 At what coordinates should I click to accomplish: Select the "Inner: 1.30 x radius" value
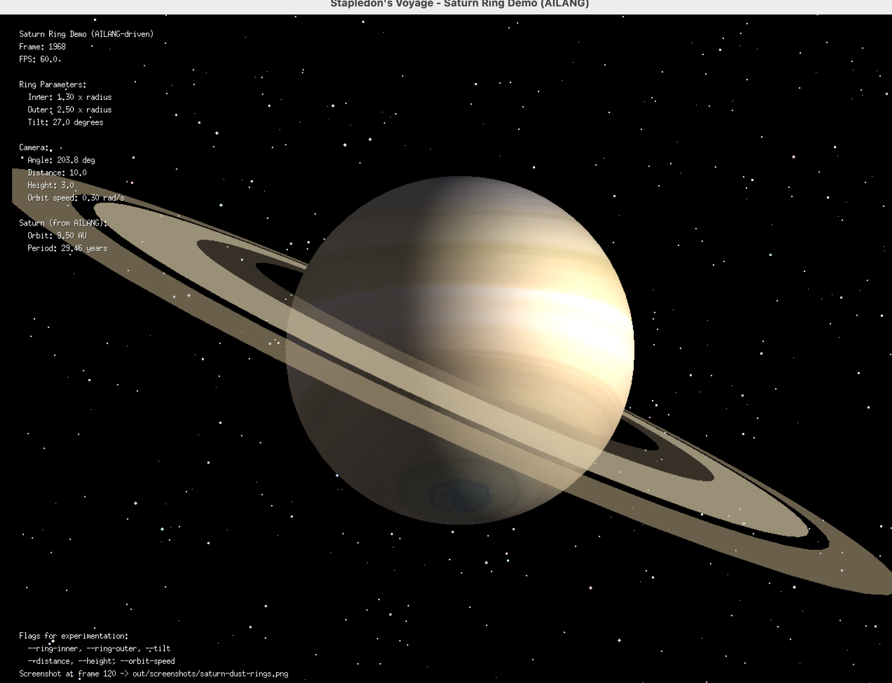point(70,97)
